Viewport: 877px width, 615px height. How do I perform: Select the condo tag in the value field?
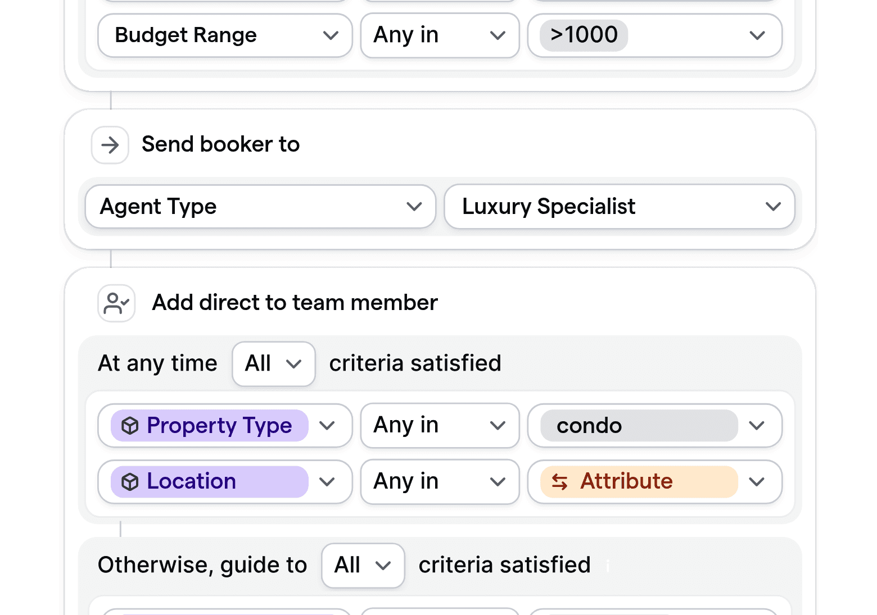click(x=589, y=426)
